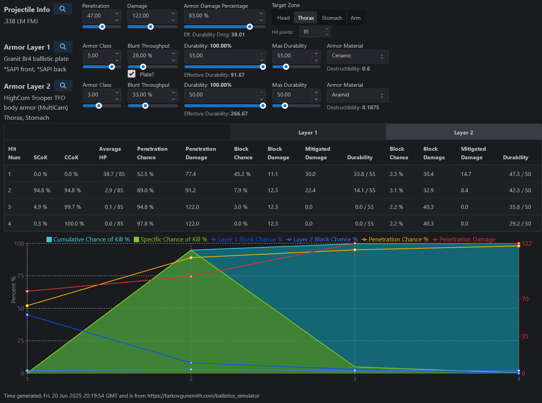This screenshot has height=403, width=542.
Task: Toggle Penetration Chance % legend
Action: click(395, 239)
